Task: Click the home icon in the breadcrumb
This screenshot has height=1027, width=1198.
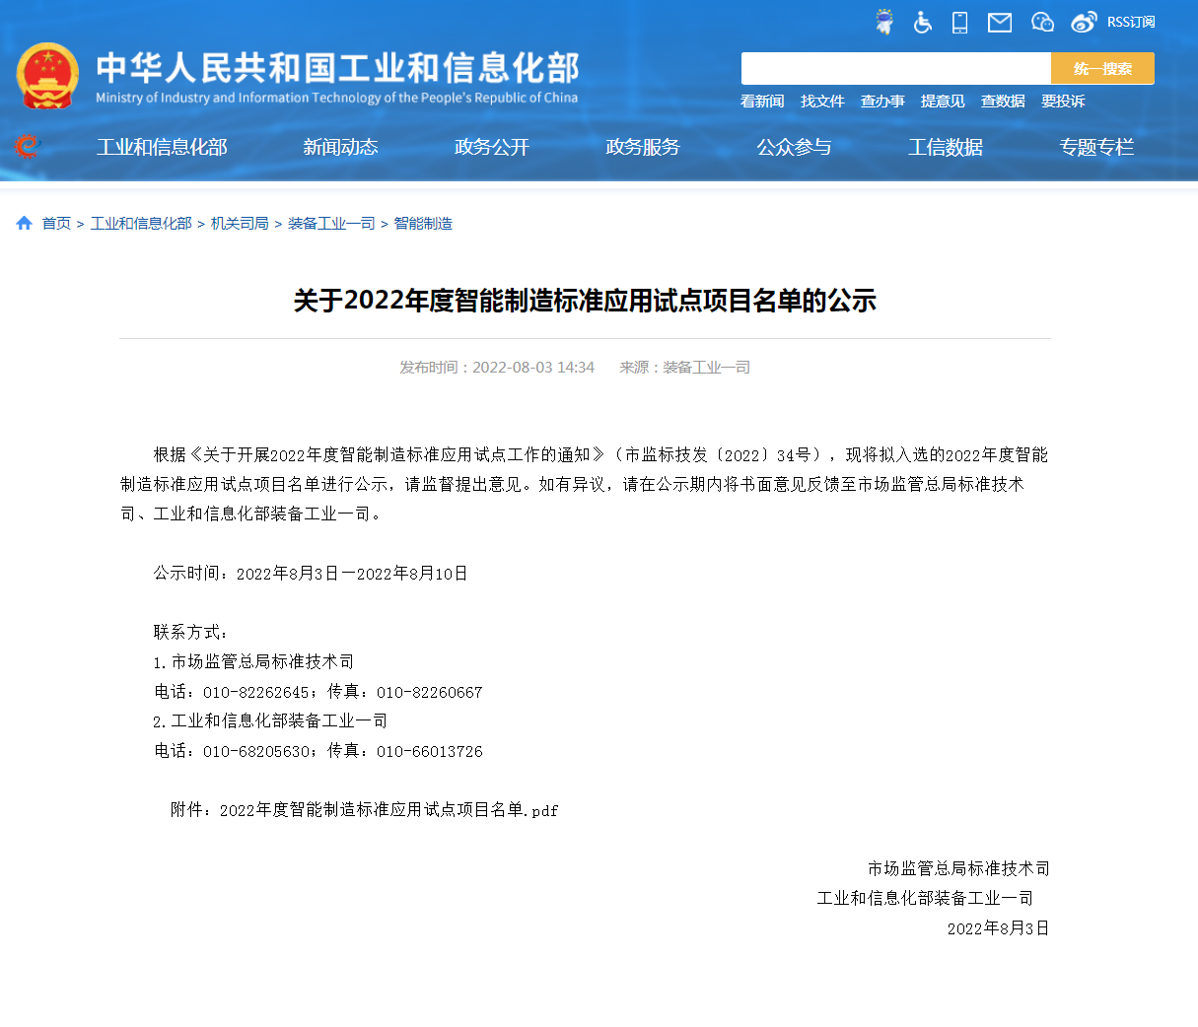Action: [25, 224]
